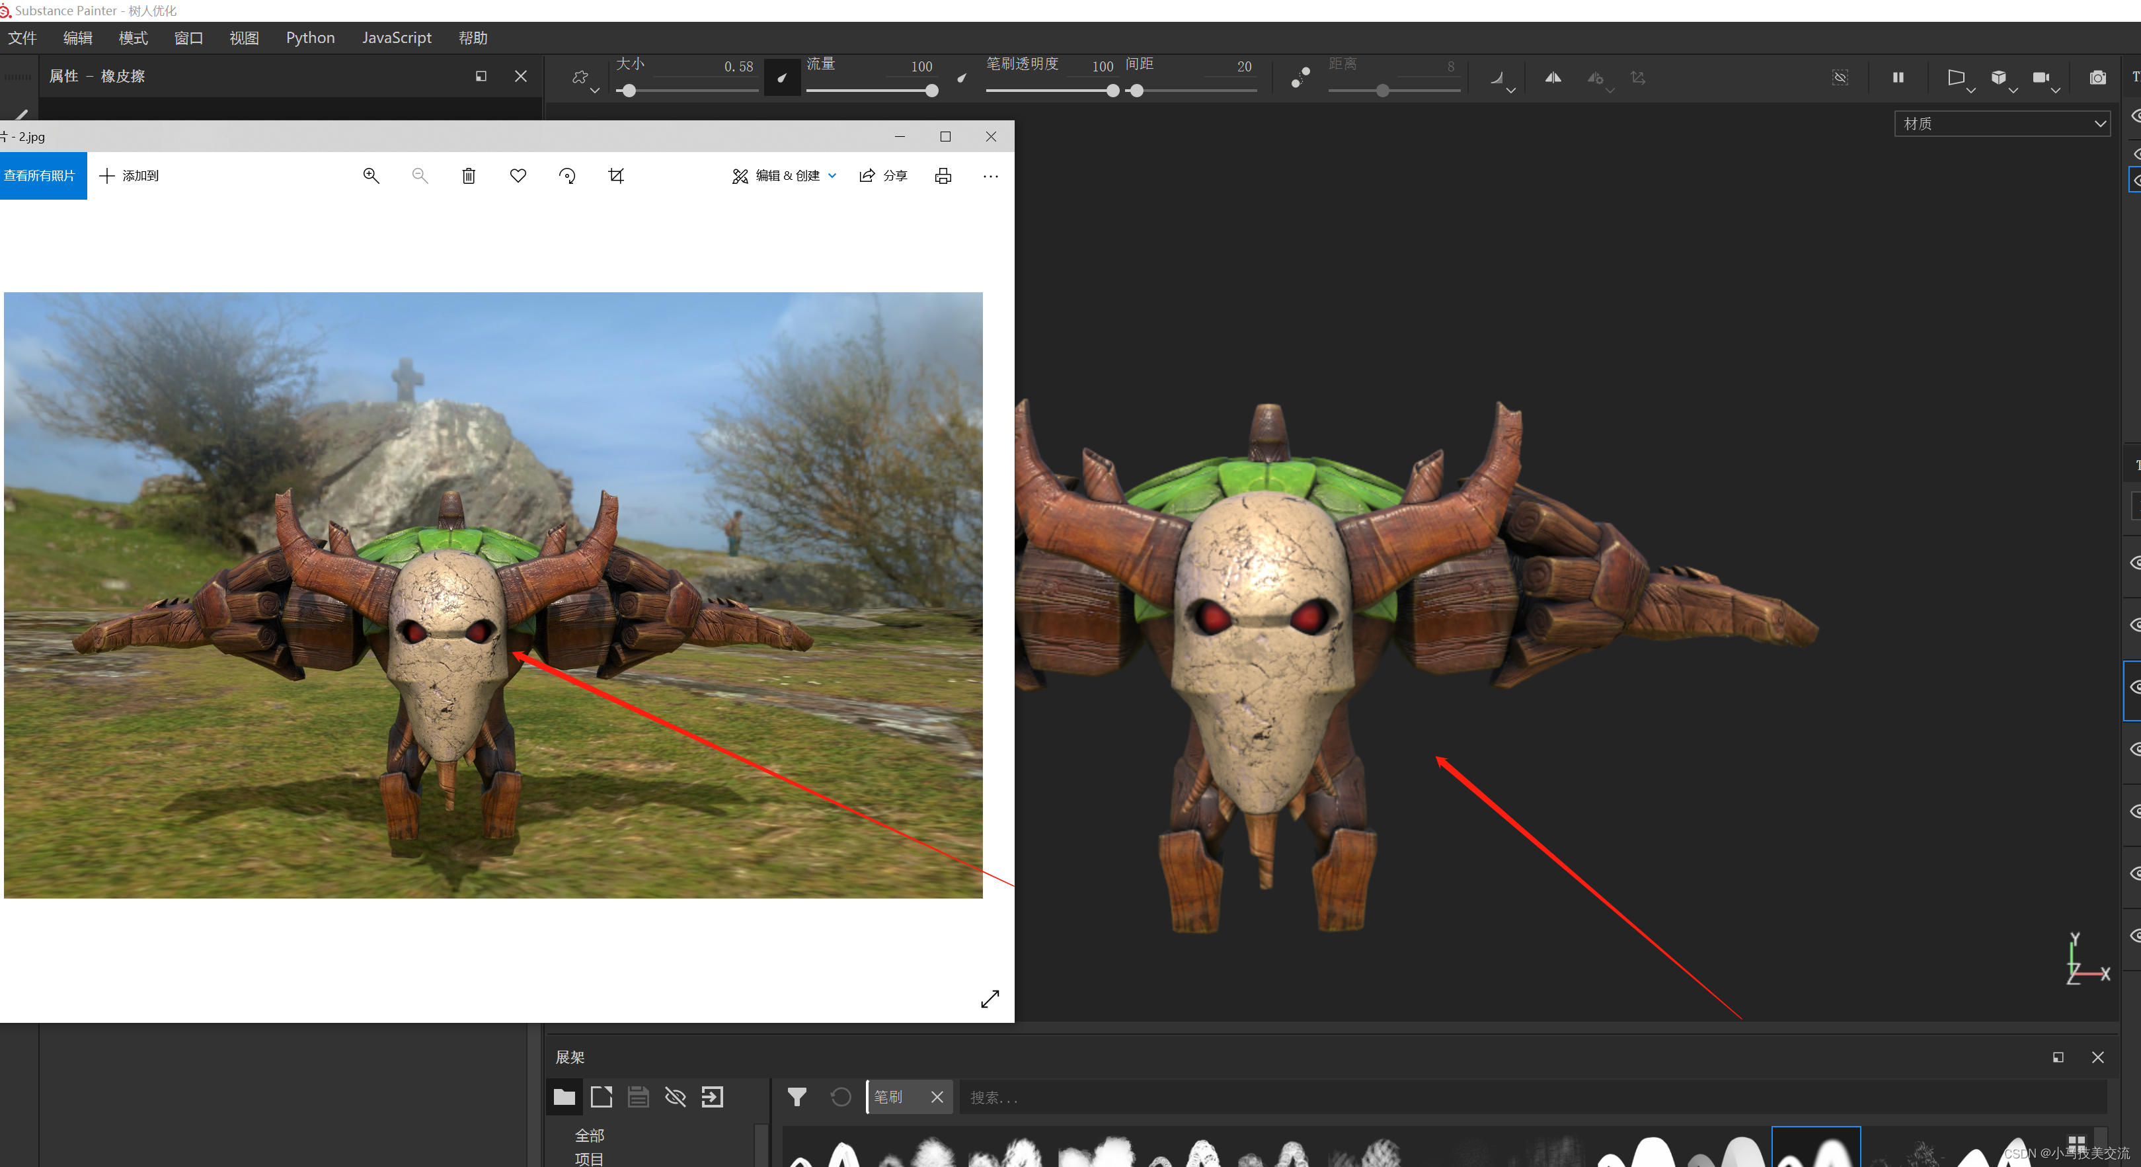This screenshot has height=1167, width=2141.
Task: Click the zoom in magnifier icon
Action: tap(371, 175)
